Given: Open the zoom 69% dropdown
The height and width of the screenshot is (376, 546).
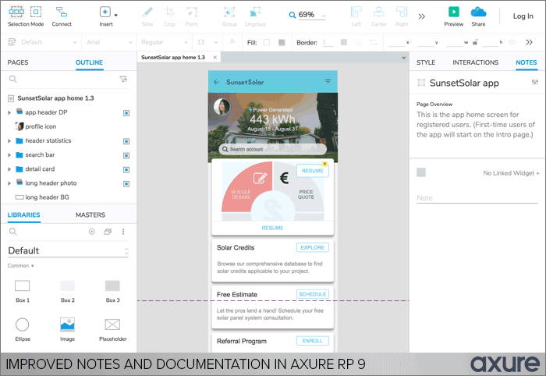Looking at the screenshot, I should (x=324, y=16).
